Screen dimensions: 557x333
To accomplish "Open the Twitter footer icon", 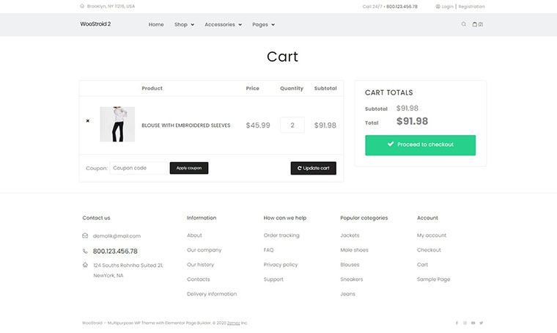I will (482, 323).
